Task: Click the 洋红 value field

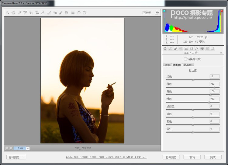Action: click(215, 129)
